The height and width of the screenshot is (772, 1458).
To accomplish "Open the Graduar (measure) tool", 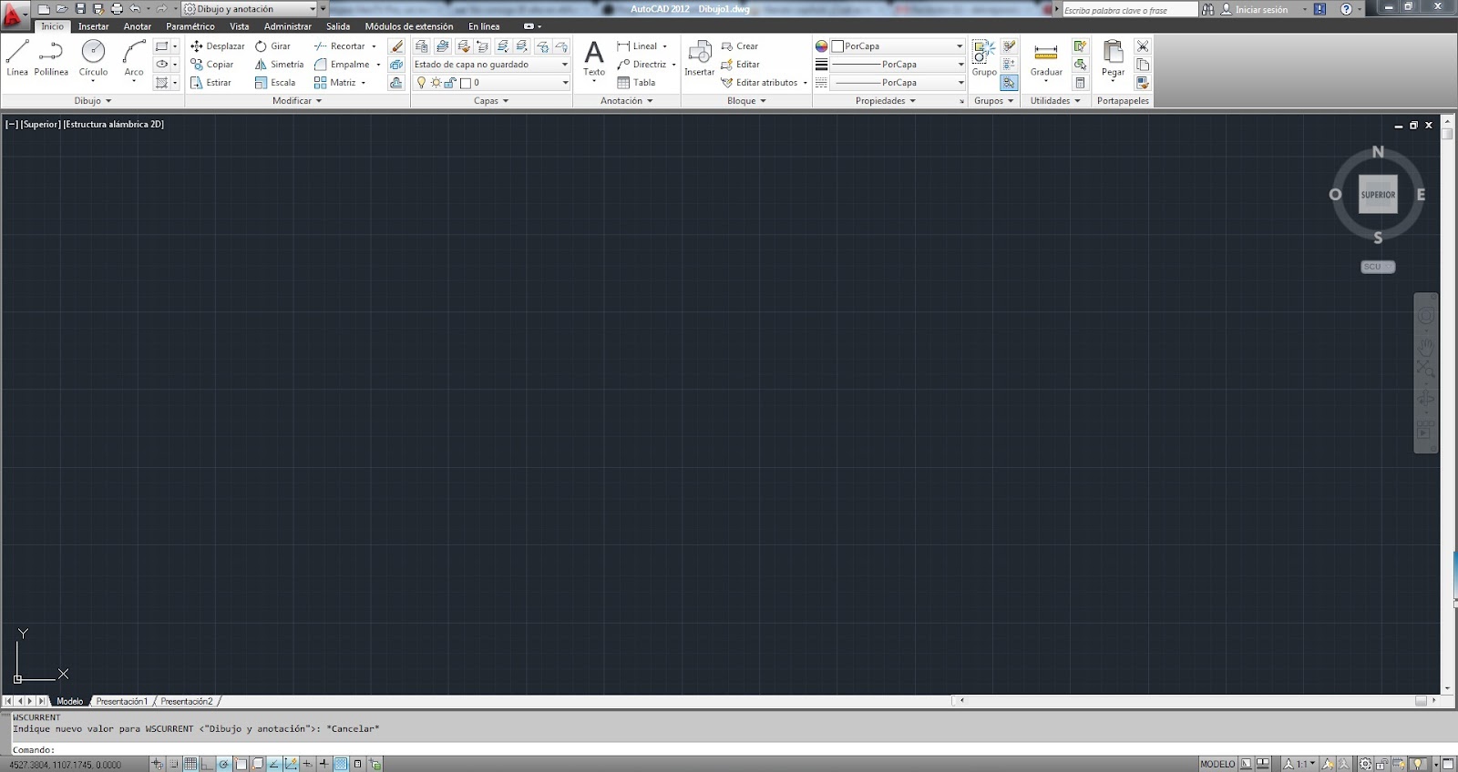I will pyautogui.click(x=1046, y=58).
